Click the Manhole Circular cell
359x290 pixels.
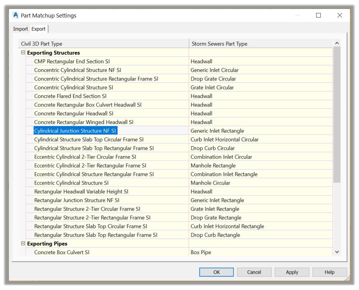(261, 183)
